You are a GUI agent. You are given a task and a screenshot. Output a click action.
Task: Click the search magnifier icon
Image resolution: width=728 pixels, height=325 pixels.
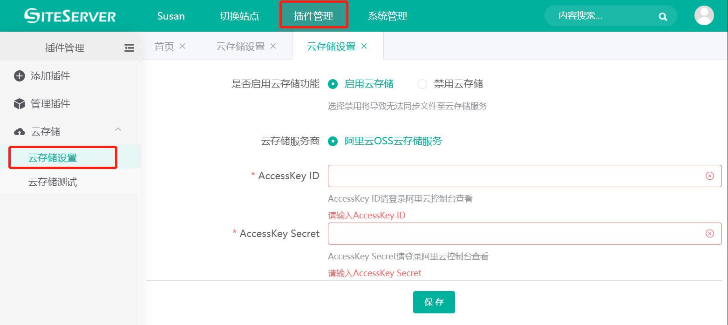pyautogui.click(x=663, y=17)
